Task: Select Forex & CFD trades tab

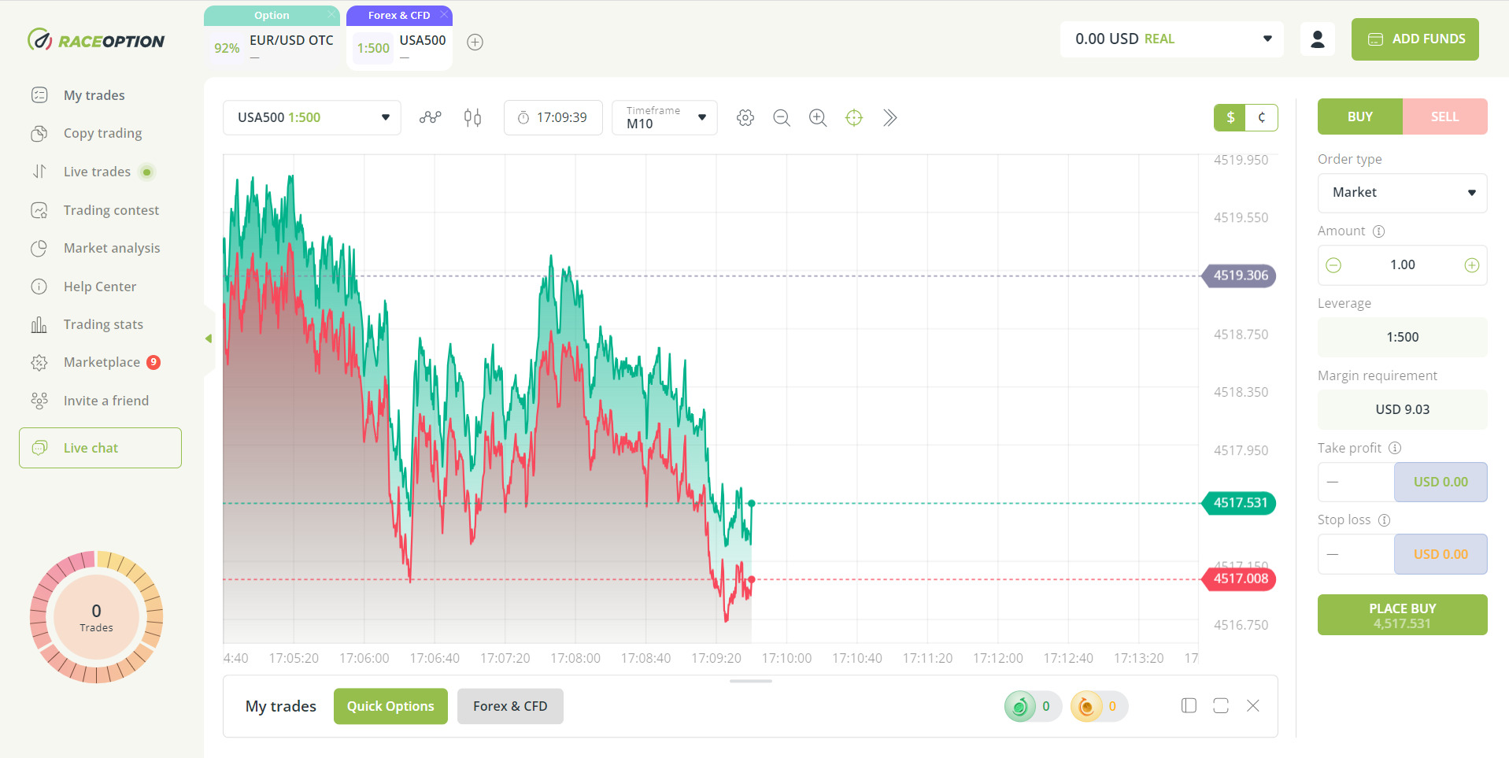Action: [510, 706]
